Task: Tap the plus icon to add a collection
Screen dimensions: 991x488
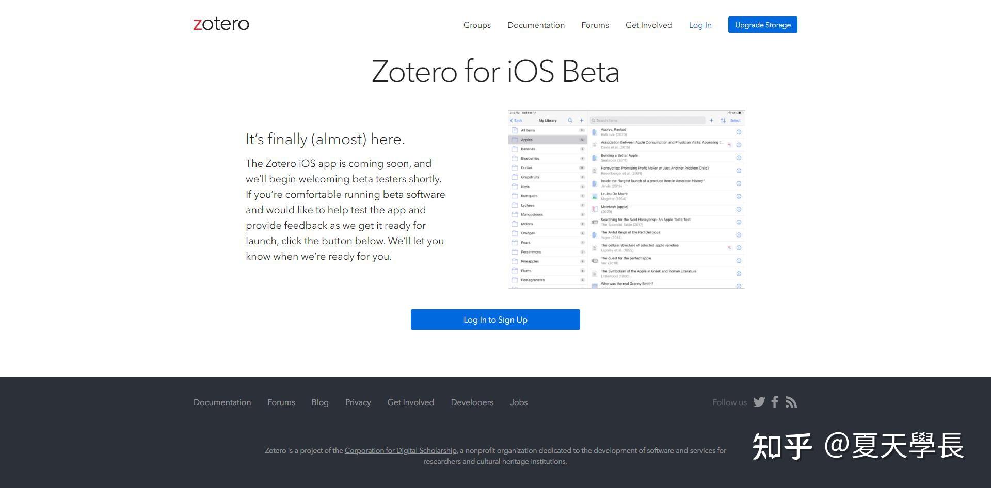Action: tap(581, 120)
